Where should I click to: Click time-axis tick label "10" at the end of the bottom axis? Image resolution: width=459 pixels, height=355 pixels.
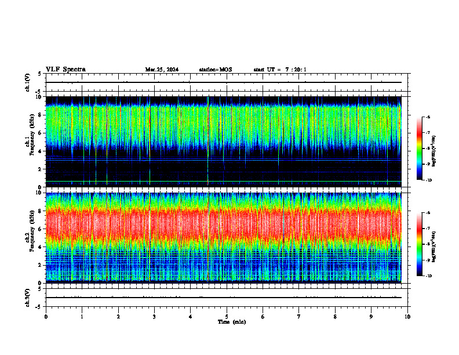(407, 317)
